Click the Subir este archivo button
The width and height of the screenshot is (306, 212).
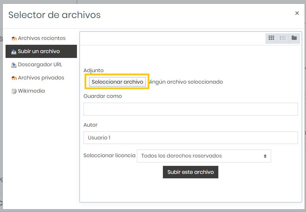pyautogui.click(x=191, y=172)
